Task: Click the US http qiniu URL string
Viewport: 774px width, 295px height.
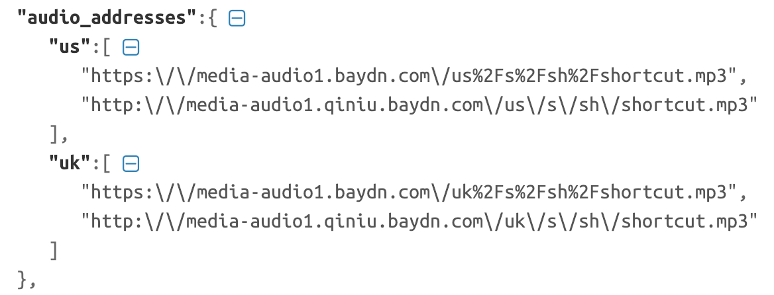Action: (418, 105)
